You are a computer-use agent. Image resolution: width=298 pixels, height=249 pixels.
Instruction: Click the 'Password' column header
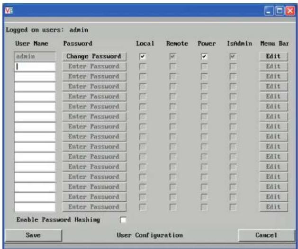point(78,44)
